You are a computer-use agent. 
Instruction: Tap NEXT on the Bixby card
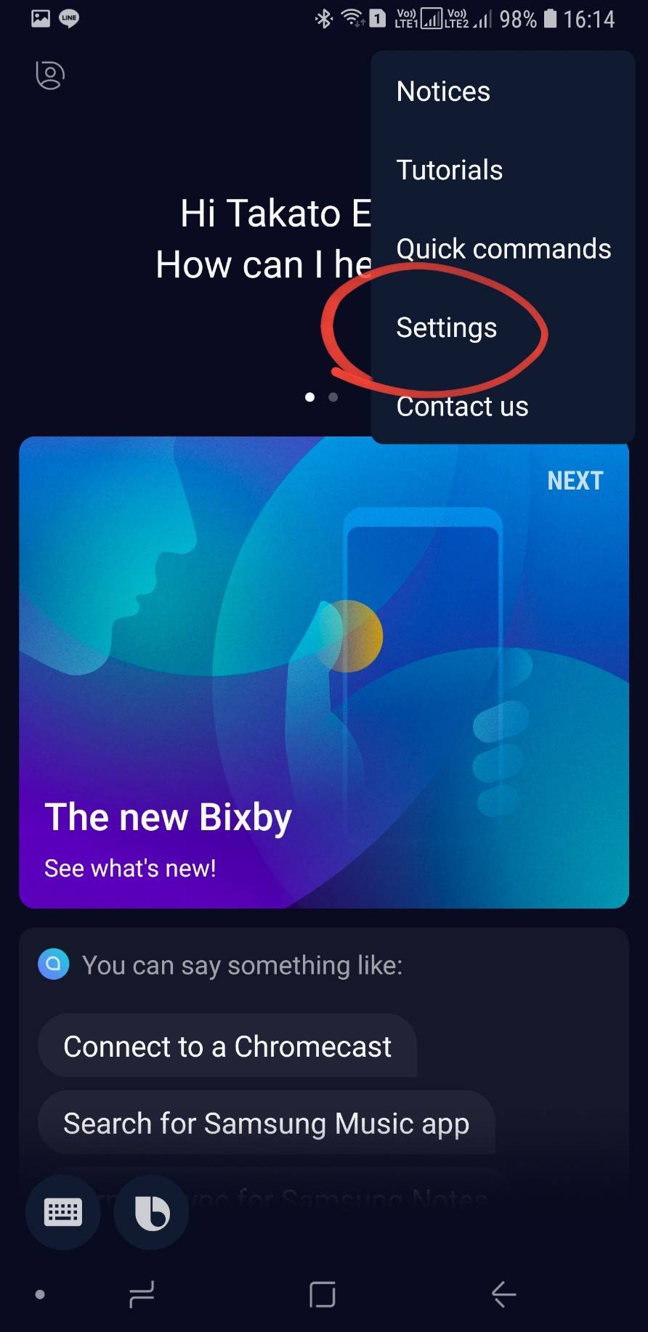[575, 480]
